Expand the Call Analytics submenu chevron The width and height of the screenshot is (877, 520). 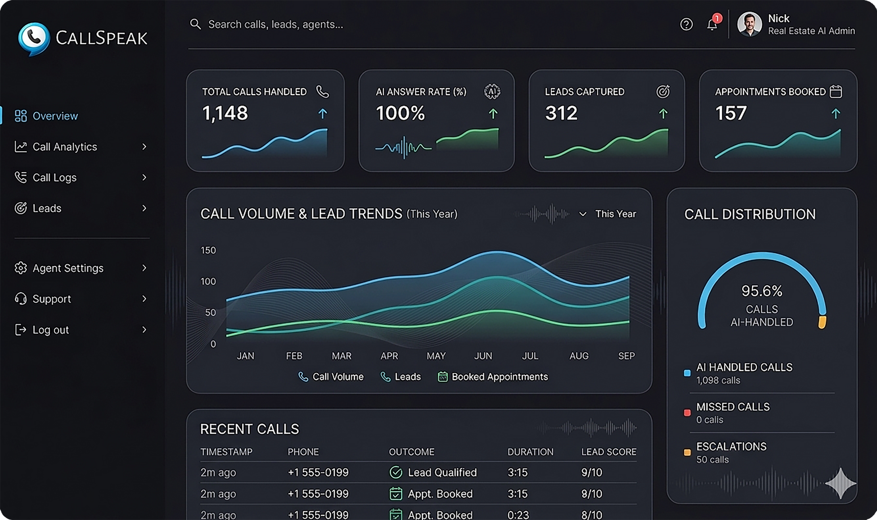(x=144, y=147)
